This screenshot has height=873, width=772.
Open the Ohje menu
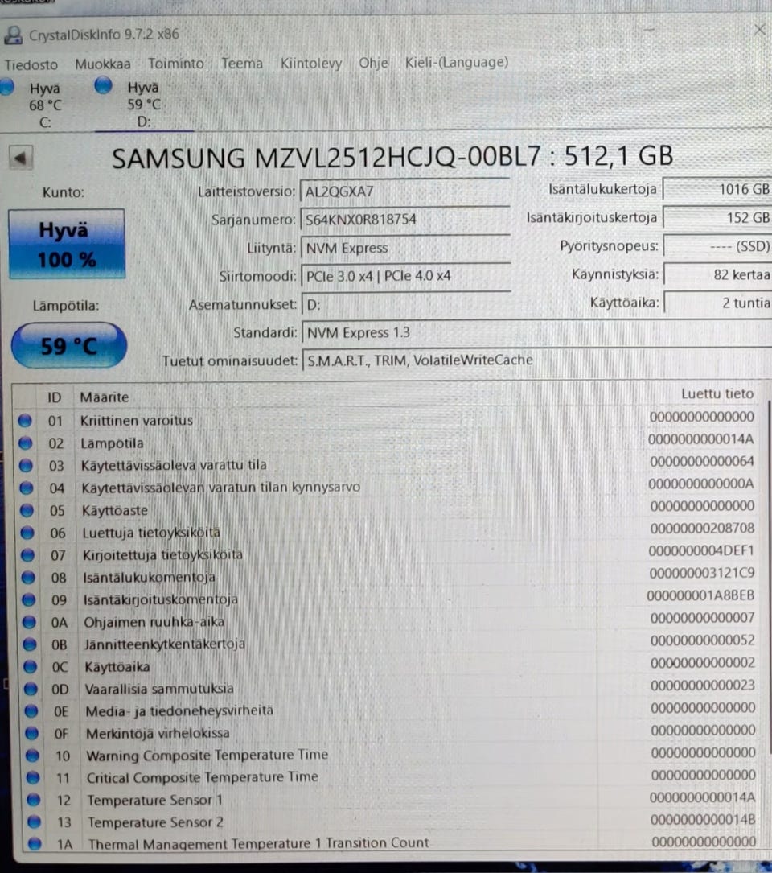click(x=373, y=63)
